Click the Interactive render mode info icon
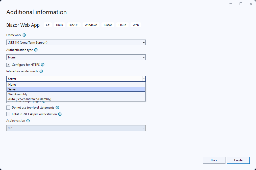 click(41, 71)
